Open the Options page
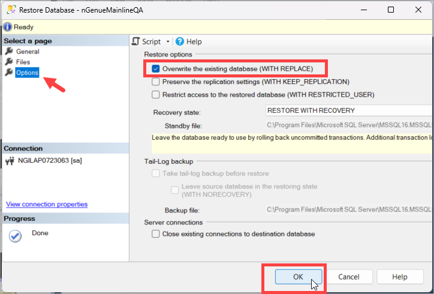The height and width of the screenshot is (294, 434). (27, 73)
